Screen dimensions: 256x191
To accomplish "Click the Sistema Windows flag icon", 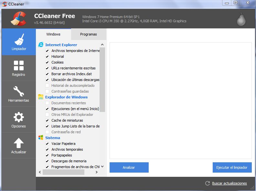I will click(x=41, y=137).
